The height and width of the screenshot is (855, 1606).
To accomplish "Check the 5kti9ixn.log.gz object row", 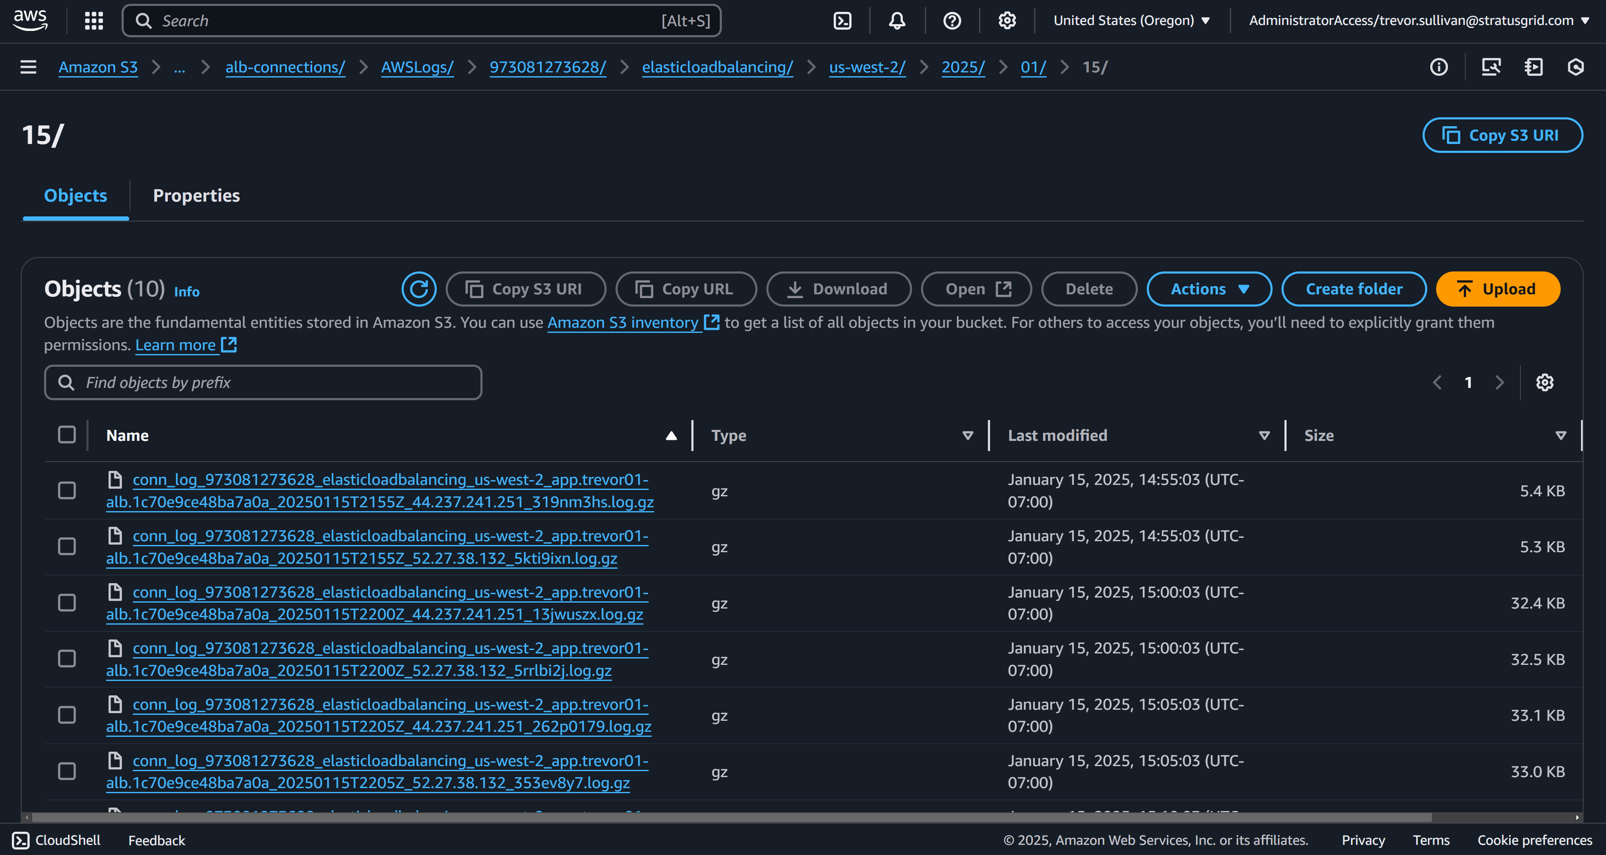I will [x=67, y=547].
